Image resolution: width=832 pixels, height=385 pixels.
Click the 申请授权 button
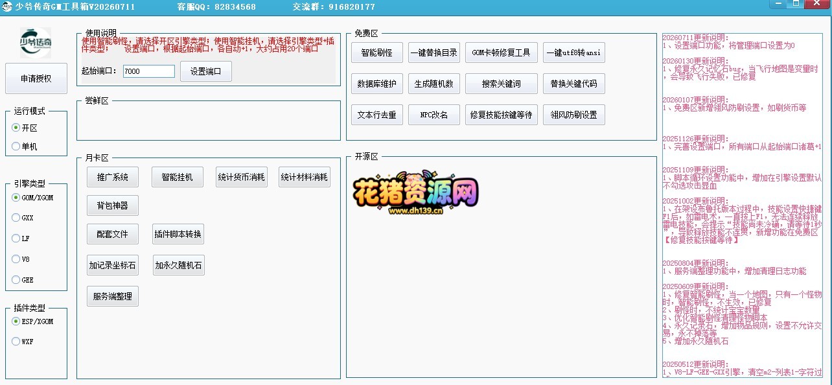coord(36,78)
